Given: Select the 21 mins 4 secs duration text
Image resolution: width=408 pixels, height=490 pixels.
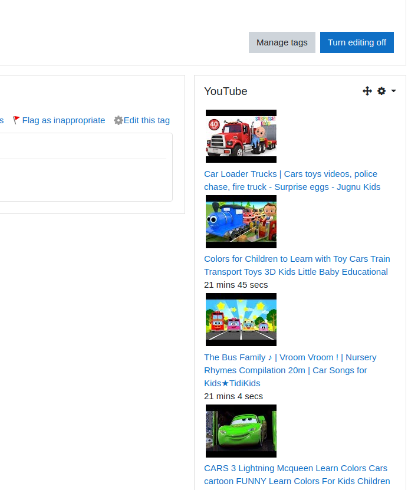Looking at the screenshot, I should click(x=233, y=396).
